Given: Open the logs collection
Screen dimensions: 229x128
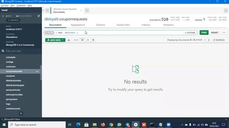Looking at the screenshot, I should click(x=8, y=104).
